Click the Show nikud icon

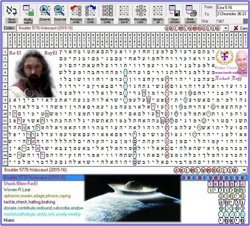point(11,11)
